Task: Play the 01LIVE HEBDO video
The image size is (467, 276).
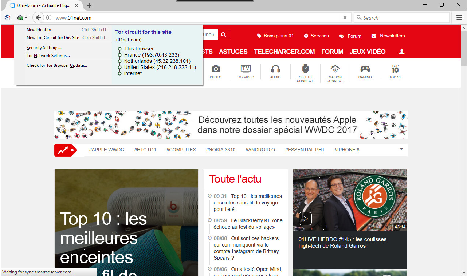Action: [305, 219]
